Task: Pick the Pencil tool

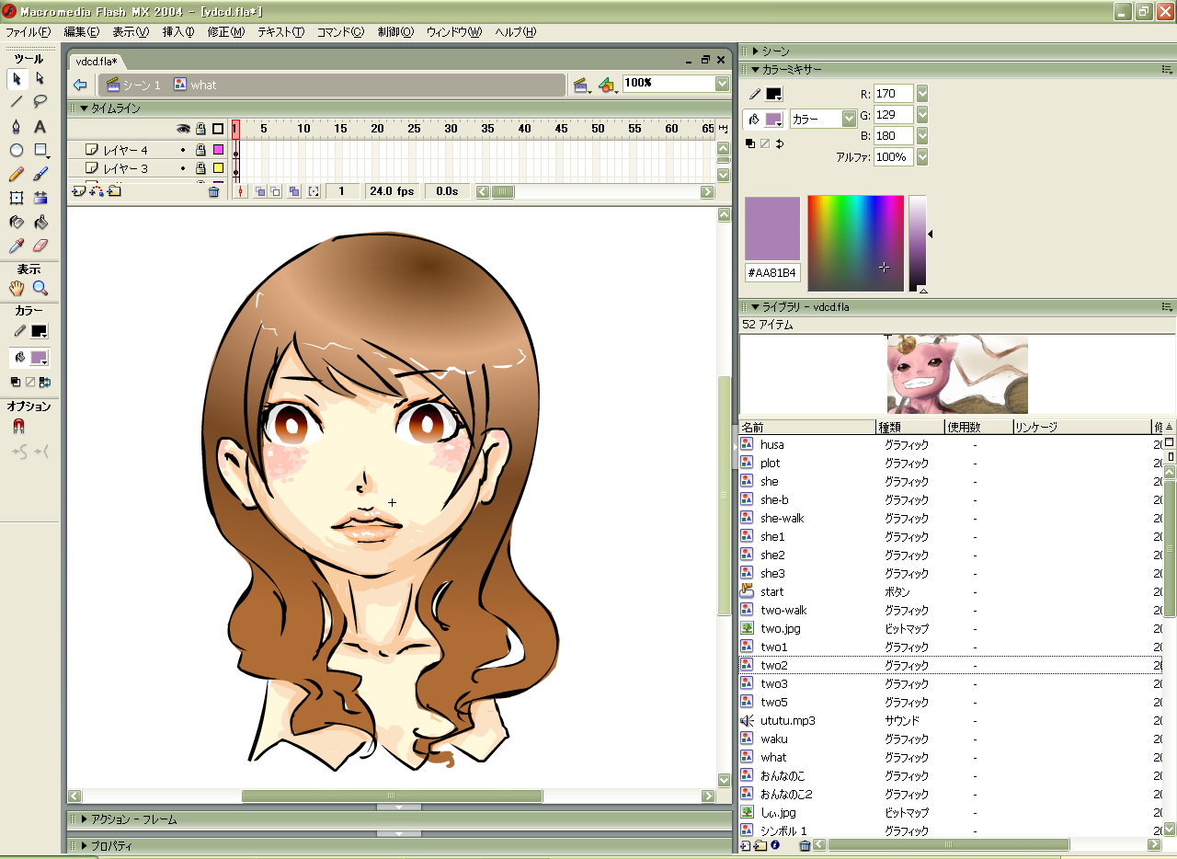Action: (x=17, y=174)
